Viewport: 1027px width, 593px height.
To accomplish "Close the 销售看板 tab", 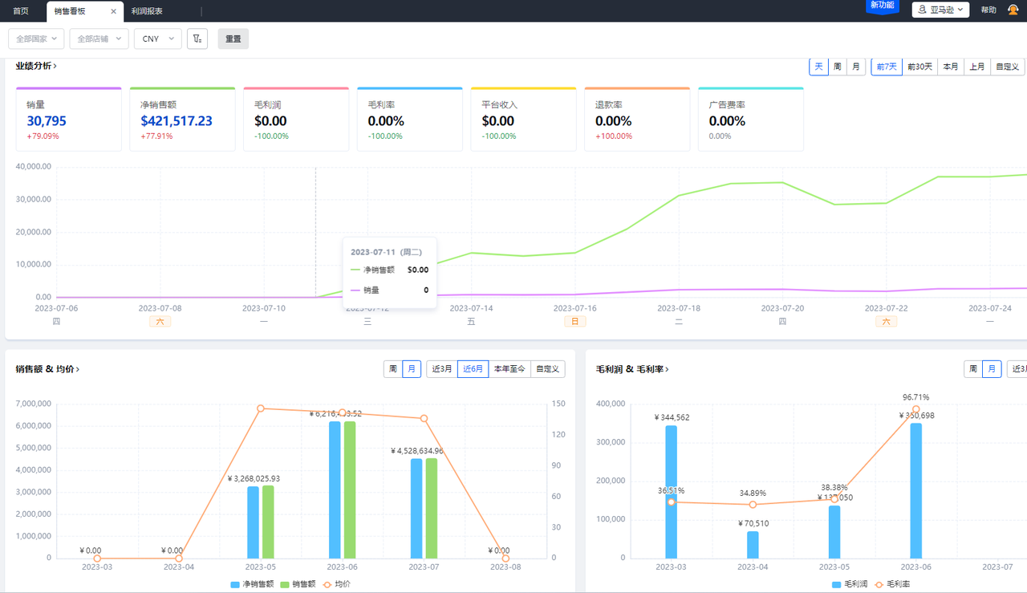I will 113,11.
